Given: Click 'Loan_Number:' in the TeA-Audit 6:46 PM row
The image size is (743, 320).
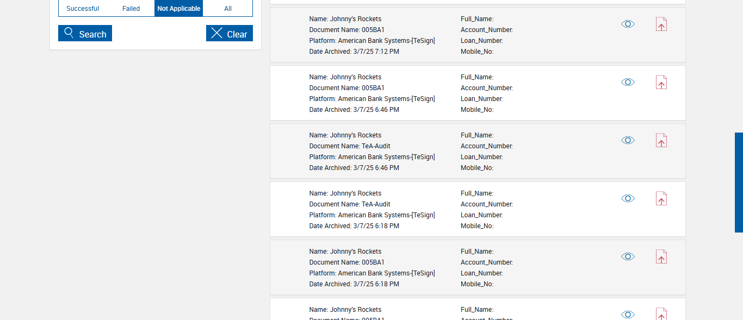Looking at the screenshot, I should 481,157.
